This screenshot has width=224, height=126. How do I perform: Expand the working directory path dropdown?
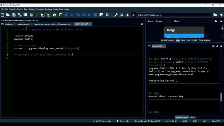pyautogui.click(x=211, y=15)
